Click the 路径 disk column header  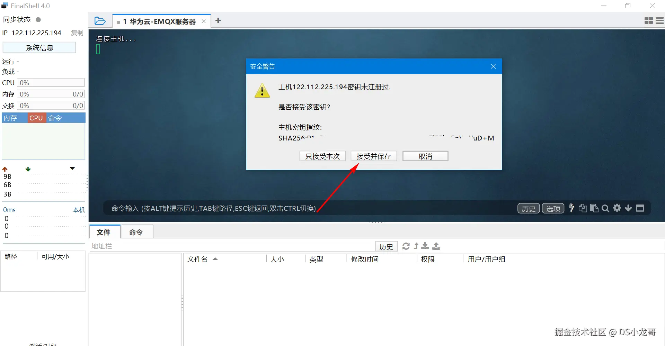coord(19,256)
